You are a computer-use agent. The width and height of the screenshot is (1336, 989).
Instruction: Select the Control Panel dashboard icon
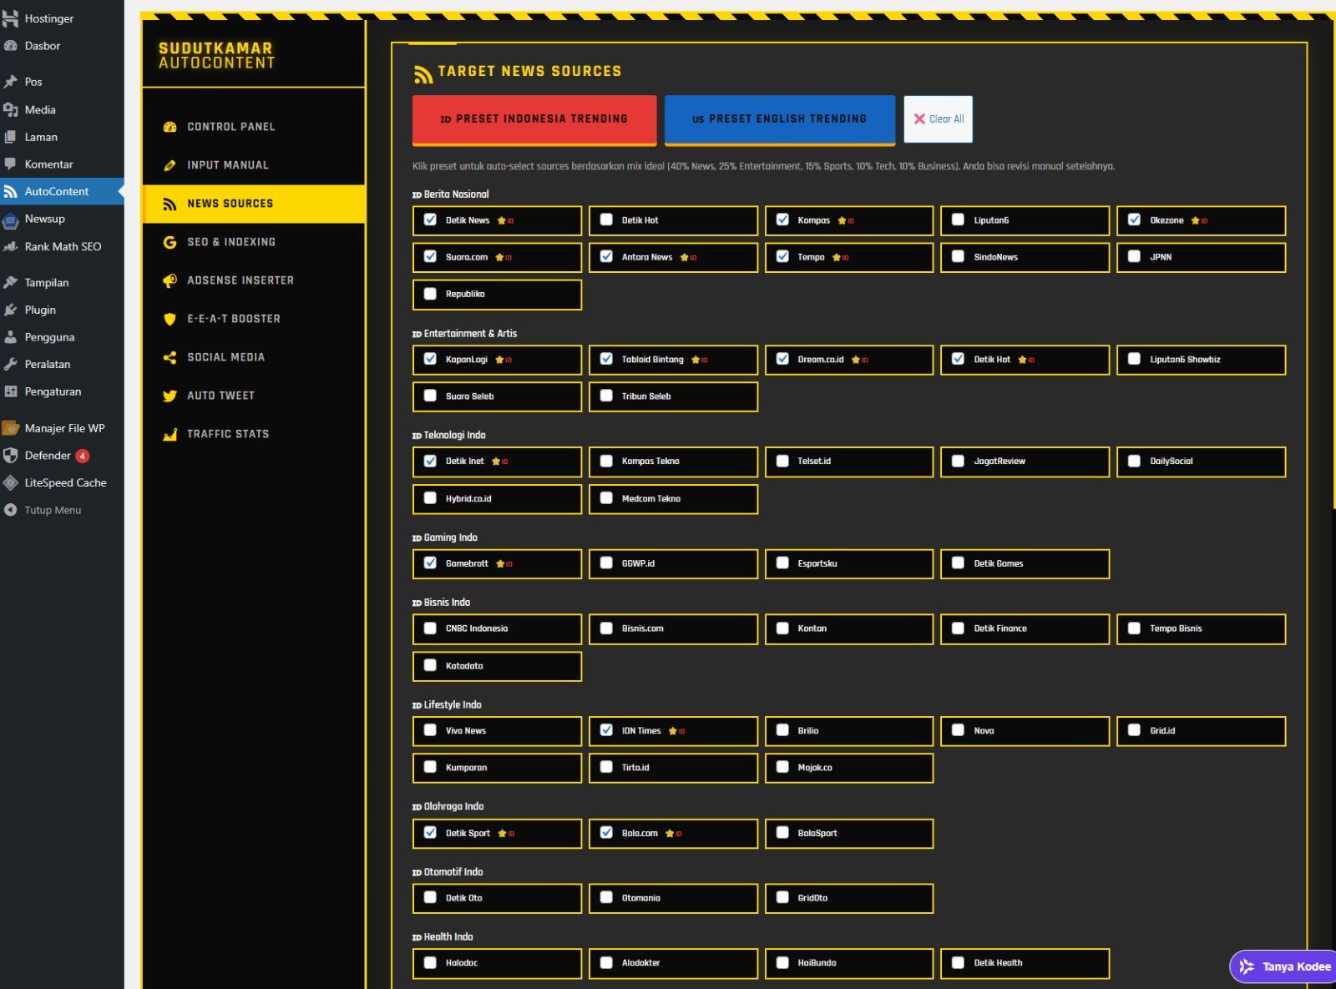(x=170, y=126)
